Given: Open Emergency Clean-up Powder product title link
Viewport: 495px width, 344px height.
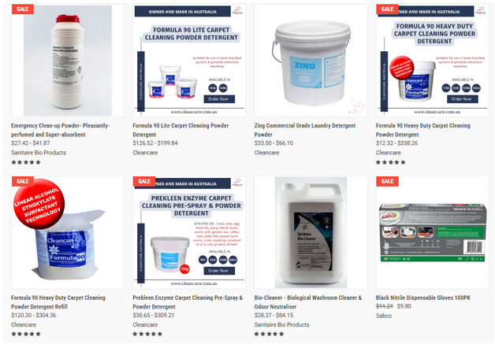Looking at the screenshot, I should tap(60, 130).
